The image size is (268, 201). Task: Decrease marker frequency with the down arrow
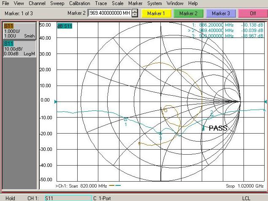(x=135, y=15)
